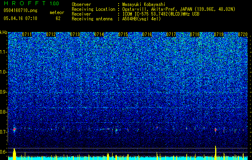The image size is (252, 160).
Task: Select observer name Masayuki Kobayashi
Action: pos(144,4)
